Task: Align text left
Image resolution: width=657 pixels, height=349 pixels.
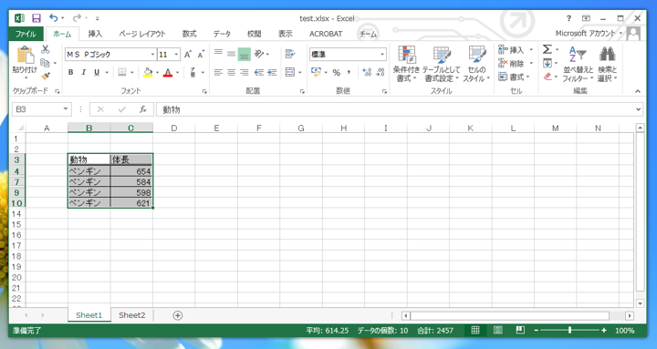Action: (x=218, y=72)
